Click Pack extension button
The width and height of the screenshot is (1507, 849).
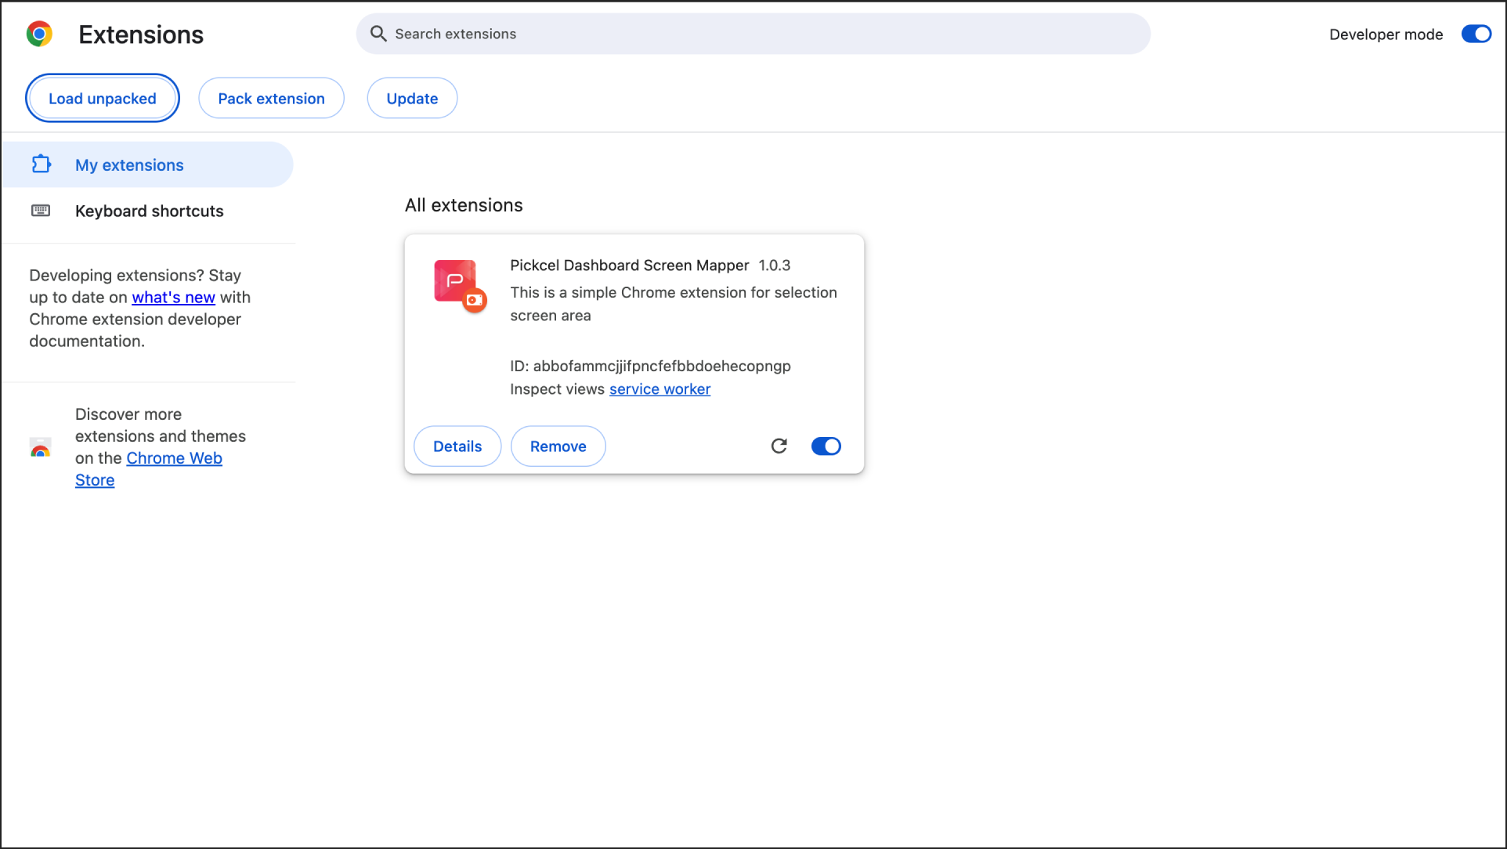[x=271, y=99]
